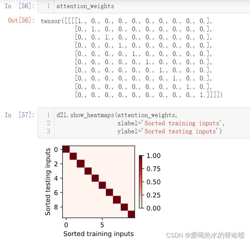Click the y-axis tick label 4

tap(56, 178)
